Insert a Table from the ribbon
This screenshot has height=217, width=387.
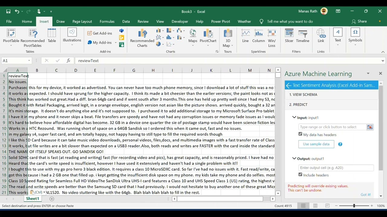tap(52, 36)
